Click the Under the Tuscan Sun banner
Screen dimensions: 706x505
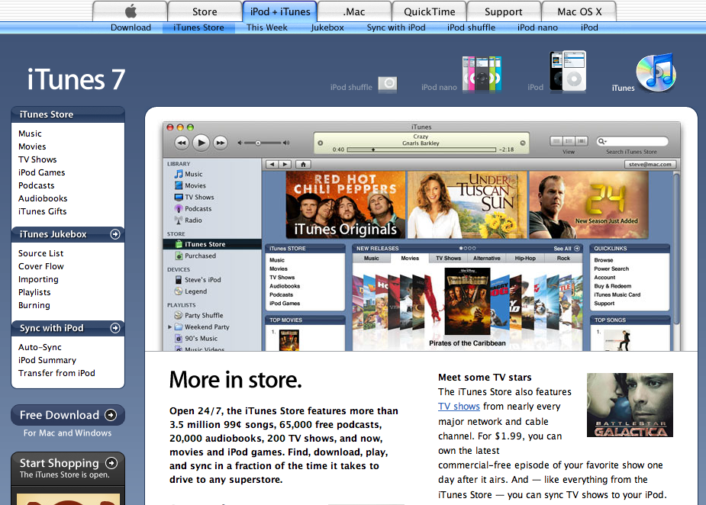pos(467,204)
